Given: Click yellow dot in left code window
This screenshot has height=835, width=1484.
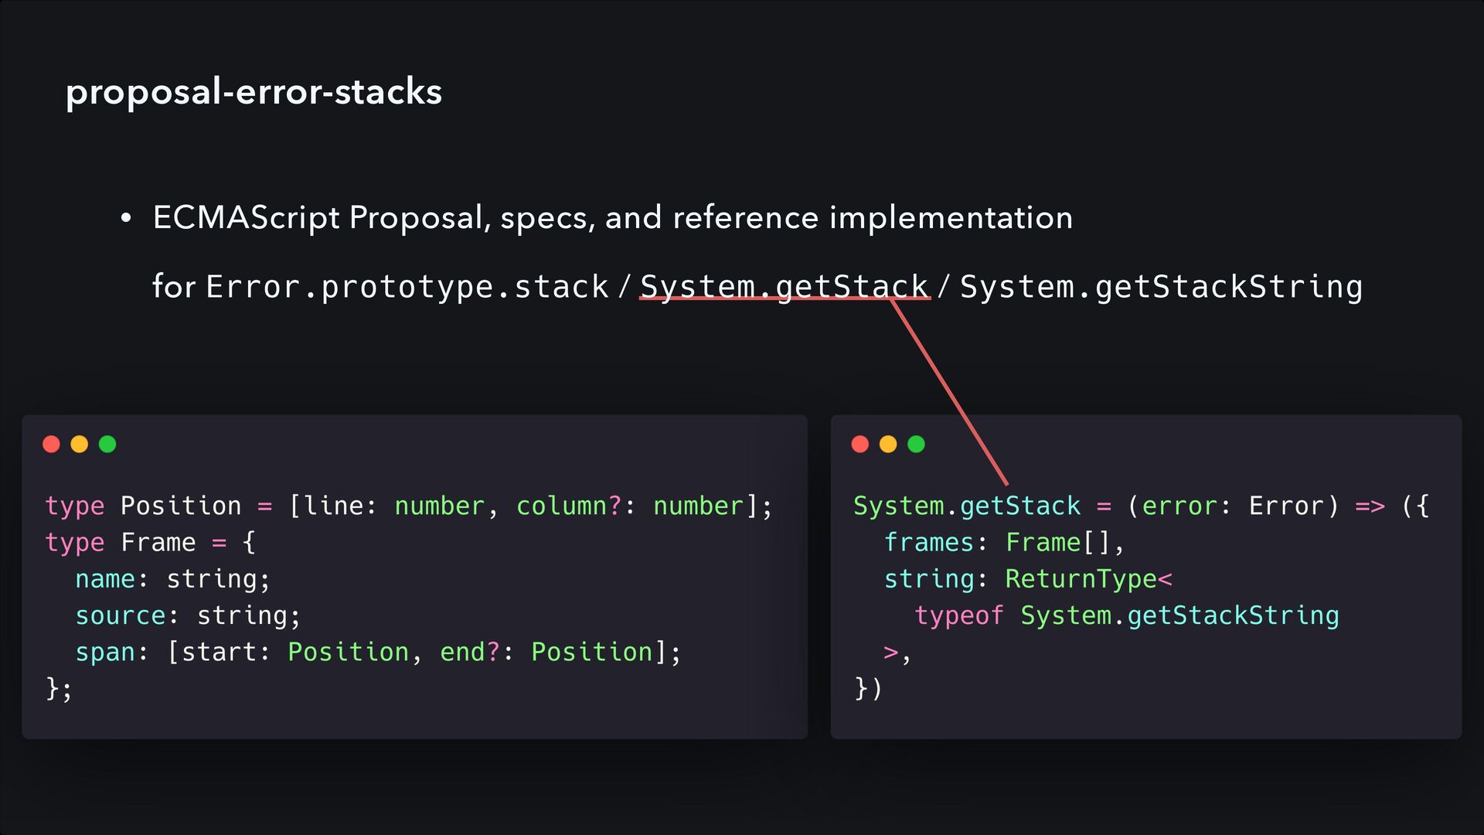Looking at the screenshot, I should pos(79,444).
